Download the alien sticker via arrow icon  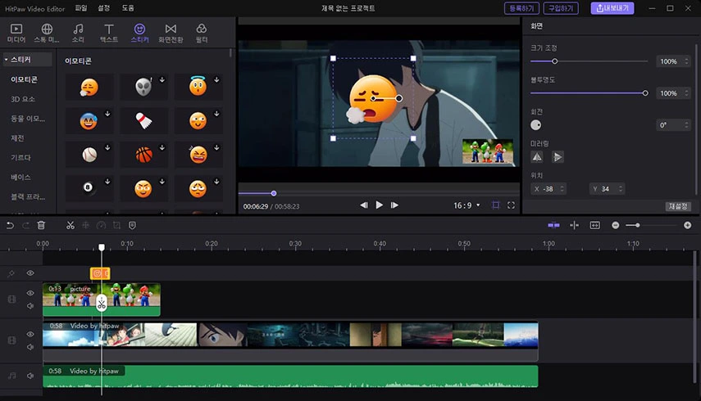tap(162, 80)
